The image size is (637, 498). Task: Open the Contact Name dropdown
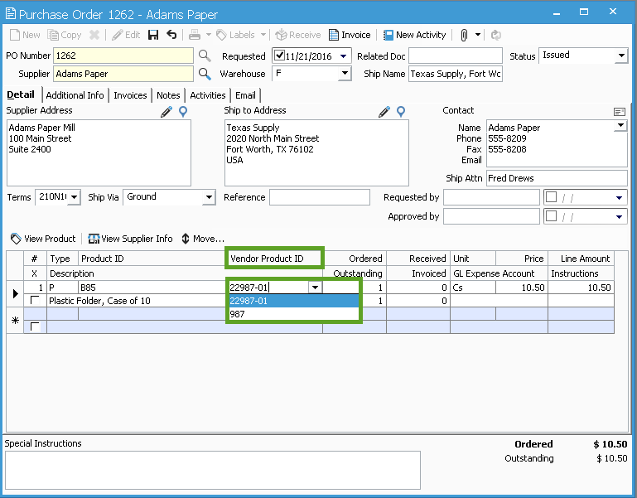coord(620,126)
